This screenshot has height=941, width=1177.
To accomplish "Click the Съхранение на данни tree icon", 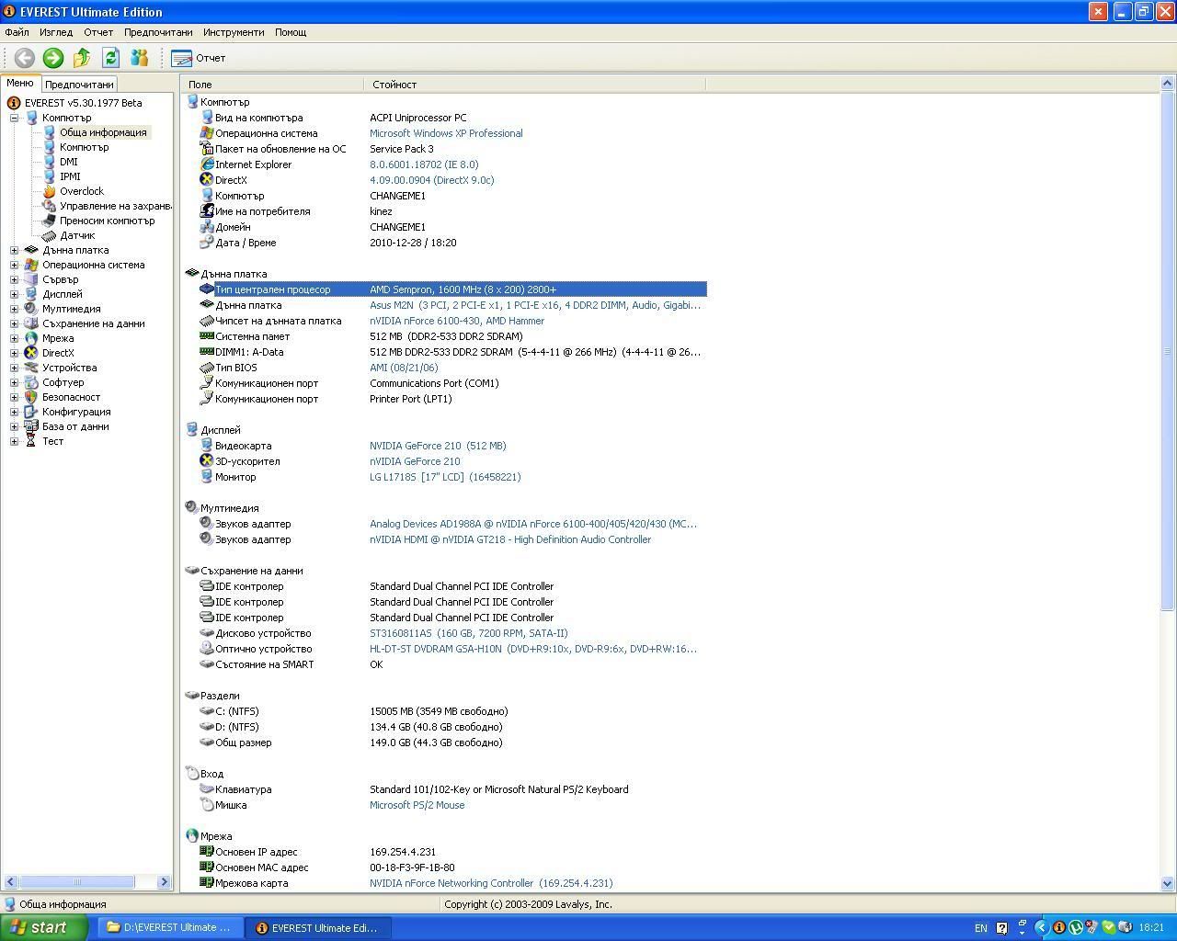I will [x=31, y=323].
